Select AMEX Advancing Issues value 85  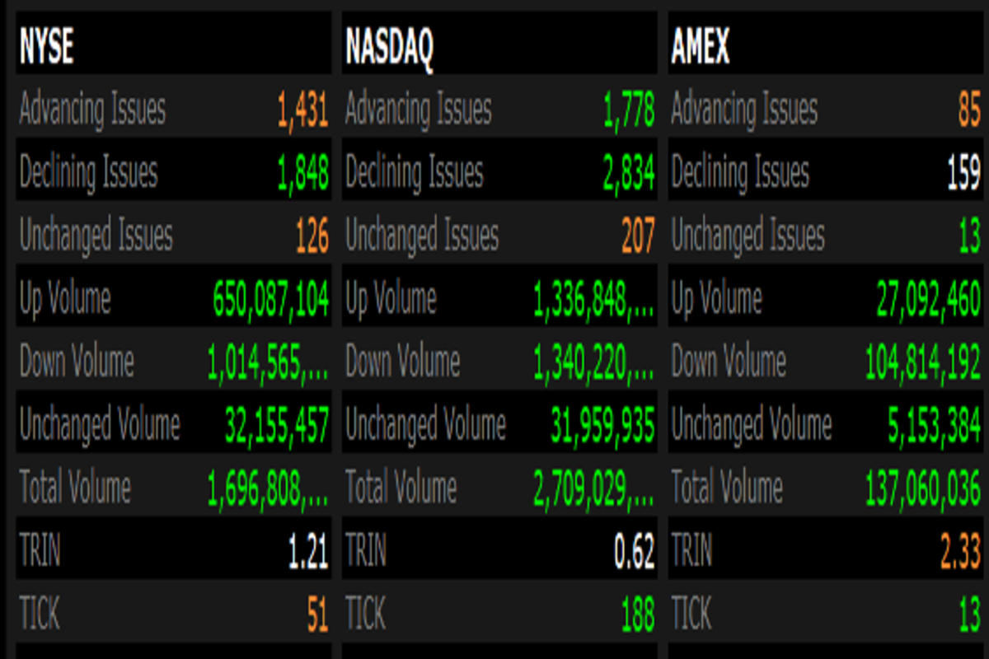pos(969,110)
